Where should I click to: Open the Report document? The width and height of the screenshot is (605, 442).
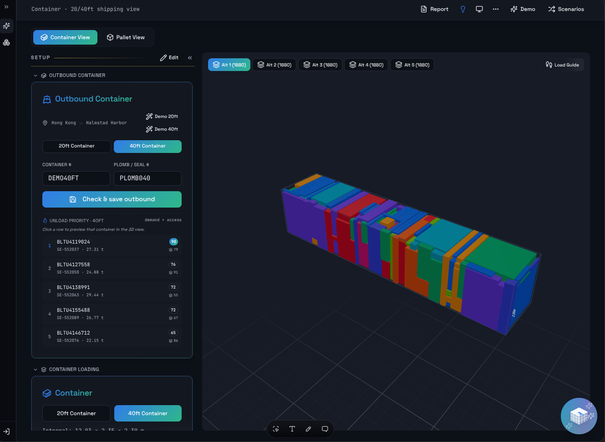(434, 9)
